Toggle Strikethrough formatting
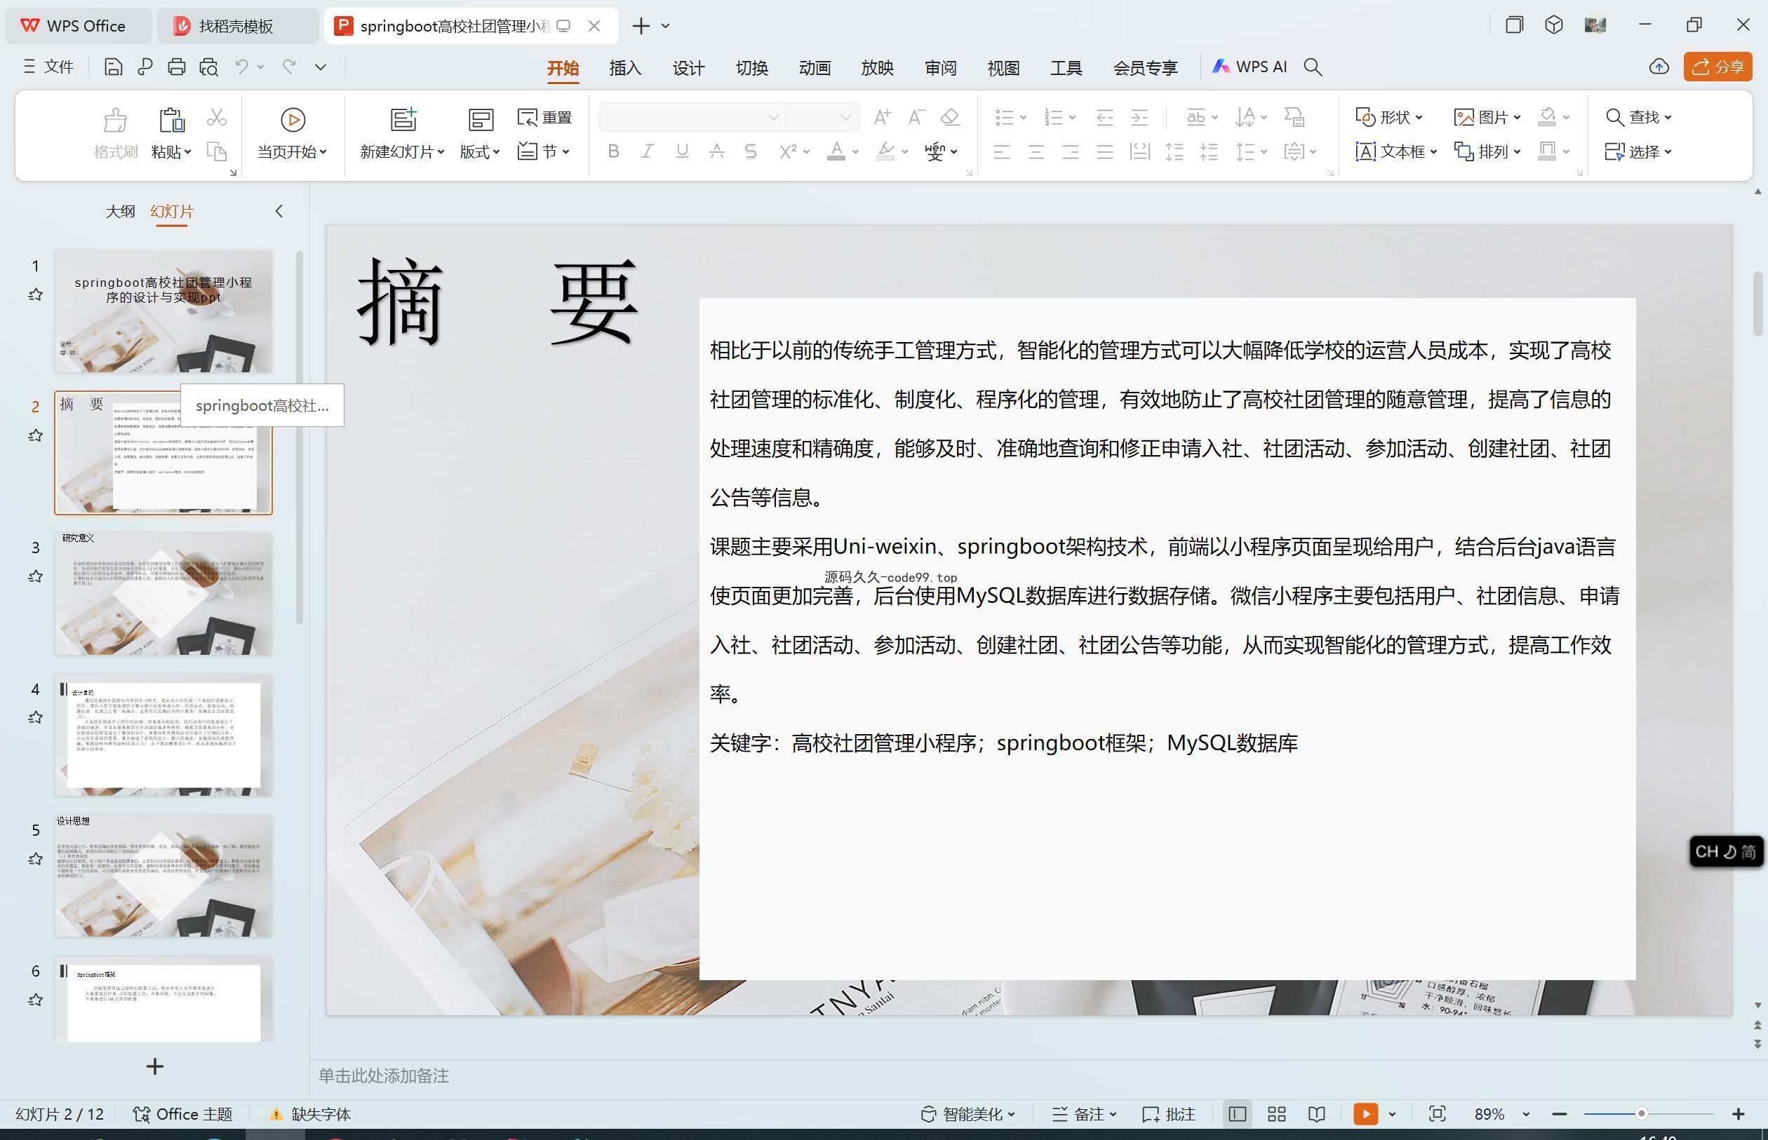1768x1140 pixels. [x=716, y=151]
